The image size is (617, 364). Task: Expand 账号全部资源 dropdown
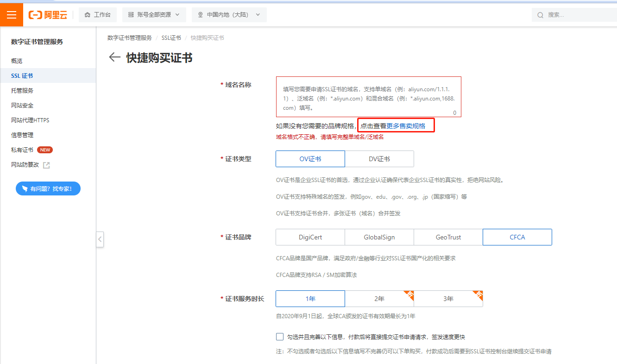point(154,15)
